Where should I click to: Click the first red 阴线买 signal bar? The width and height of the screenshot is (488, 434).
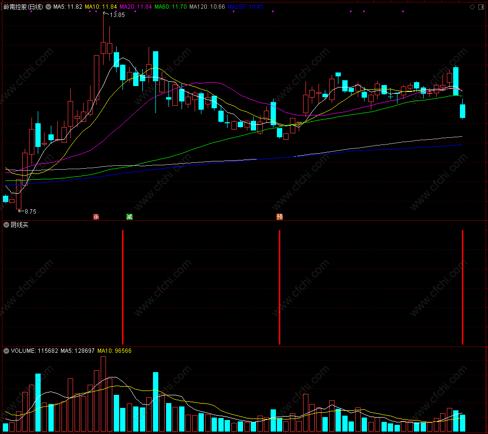pyautogui.click(x=123, y=287)
